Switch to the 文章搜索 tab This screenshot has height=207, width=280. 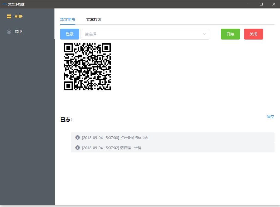pyautogui.click(x=94, y=19)
